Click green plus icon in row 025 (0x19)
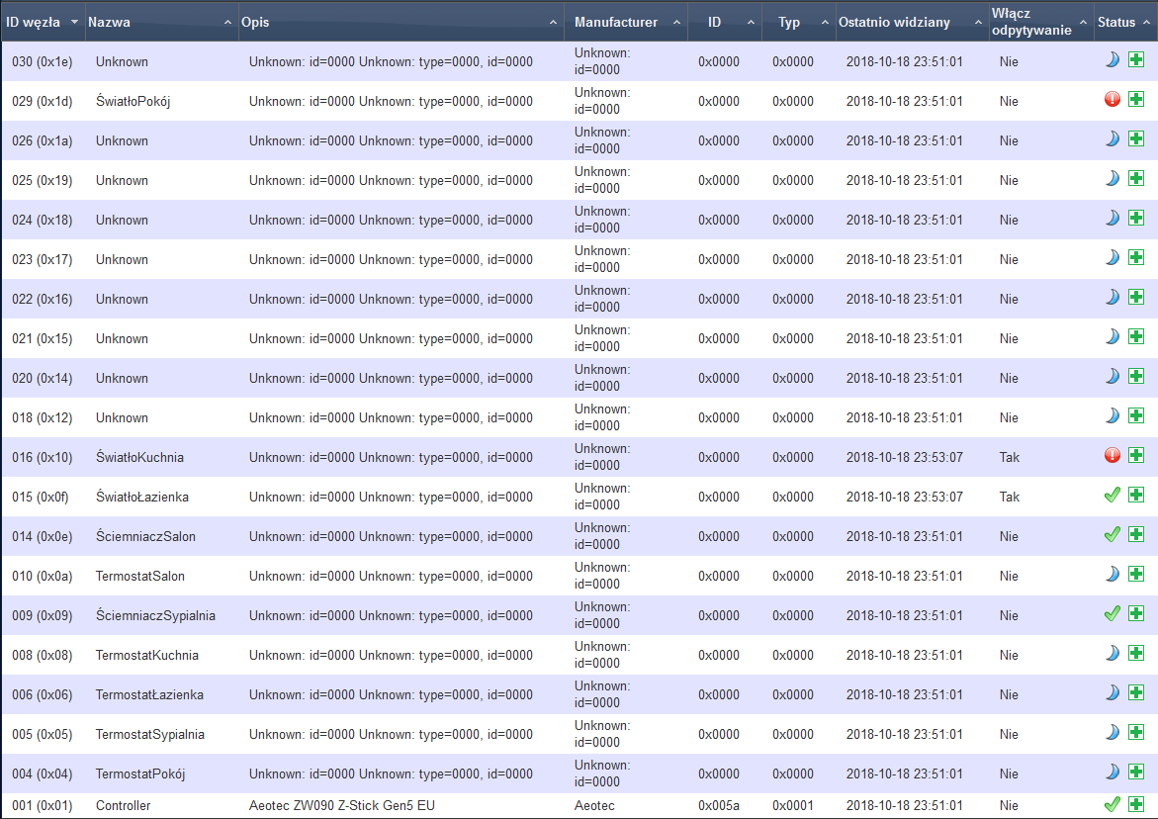The height and width of the screenshot is (819, 1158). pos(1136,178)
